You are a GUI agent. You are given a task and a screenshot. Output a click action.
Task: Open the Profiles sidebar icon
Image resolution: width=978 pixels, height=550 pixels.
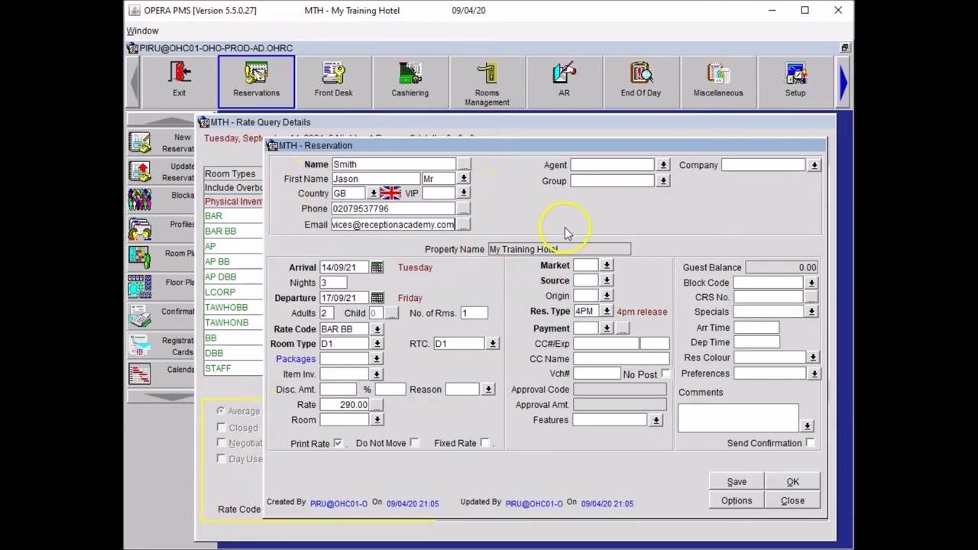[140, 229]
